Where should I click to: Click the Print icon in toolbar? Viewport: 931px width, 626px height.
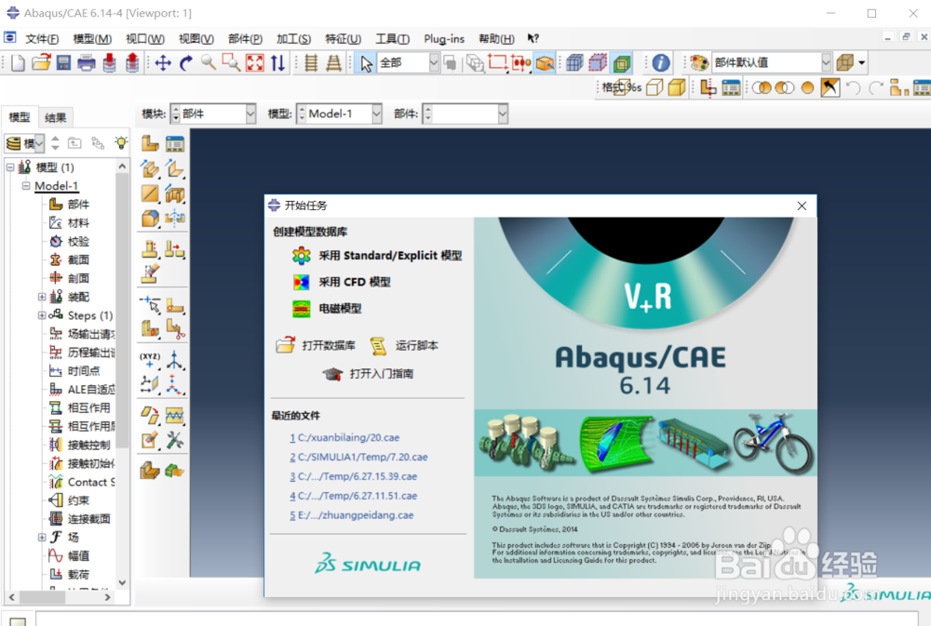[x=86, y=62]
